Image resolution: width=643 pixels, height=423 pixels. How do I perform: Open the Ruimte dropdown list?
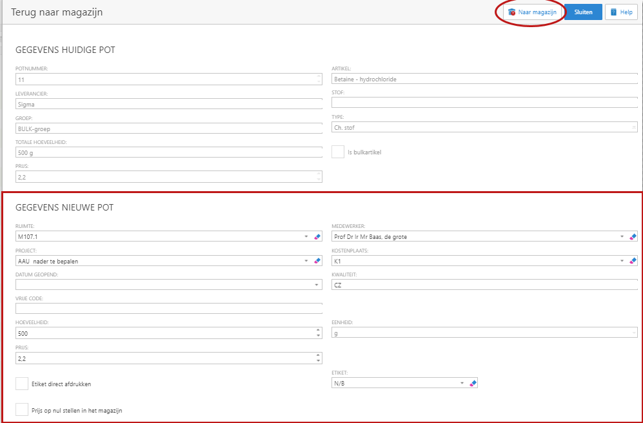coord(306,237)
